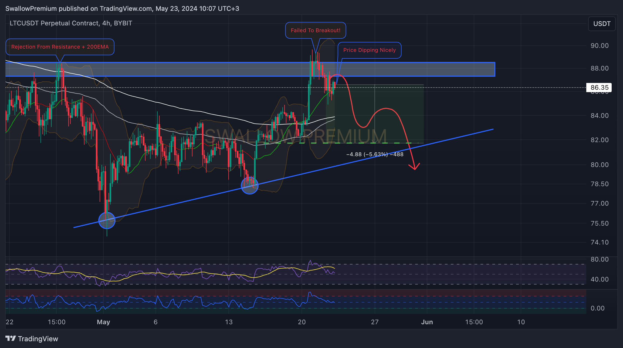The width and height of the screenshot is (623, 348).
Task: Click the SwallowPremium published header text
Action: 122,9
